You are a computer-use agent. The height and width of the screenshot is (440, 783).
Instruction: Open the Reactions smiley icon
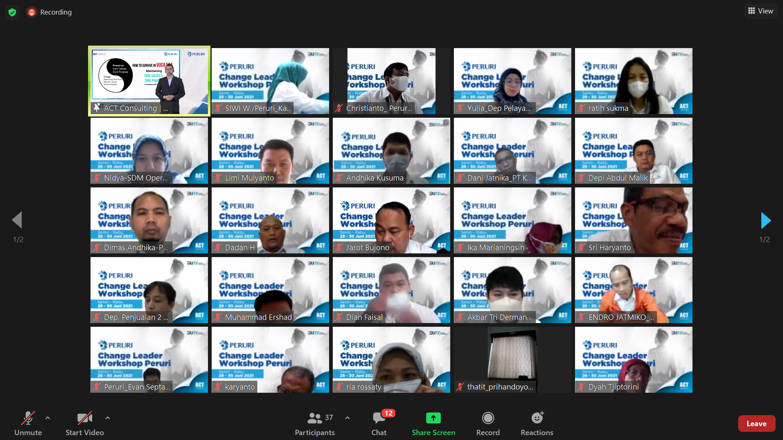(537, 418)
